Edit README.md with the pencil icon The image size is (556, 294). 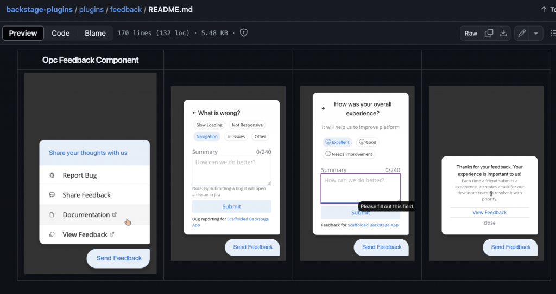(522, 33)
